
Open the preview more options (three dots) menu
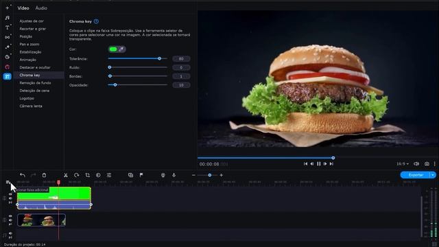435,164
